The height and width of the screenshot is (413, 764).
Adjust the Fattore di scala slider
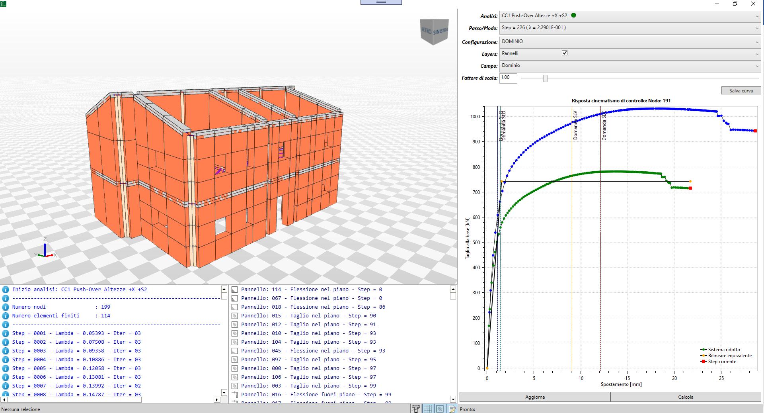pyautogui.click(x=545, y=78)
